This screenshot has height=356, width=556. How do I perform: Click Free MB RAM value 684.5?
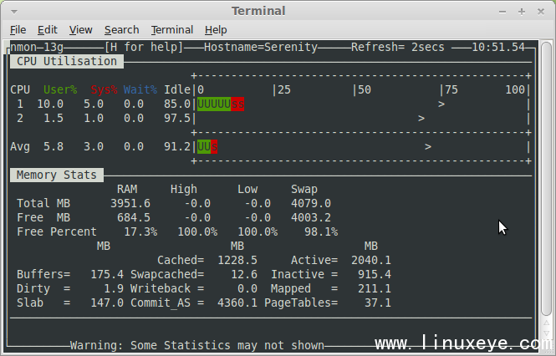134,218
